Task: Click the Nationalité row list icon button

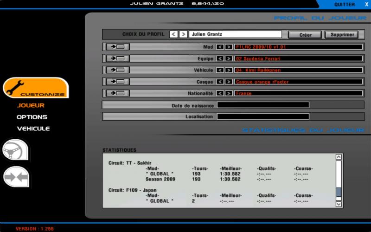Action: pyautogui.click(x=118, y=93)
